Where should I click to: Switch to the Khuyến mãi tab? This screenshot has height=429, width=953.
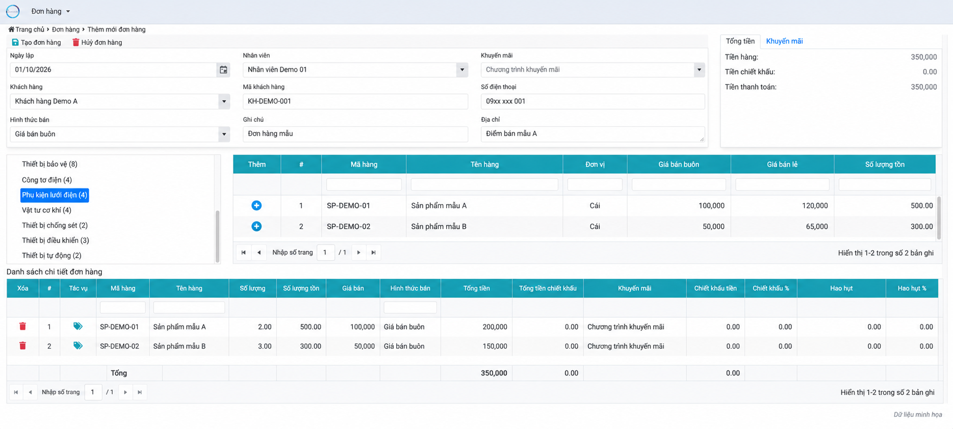tap(784, 41)
